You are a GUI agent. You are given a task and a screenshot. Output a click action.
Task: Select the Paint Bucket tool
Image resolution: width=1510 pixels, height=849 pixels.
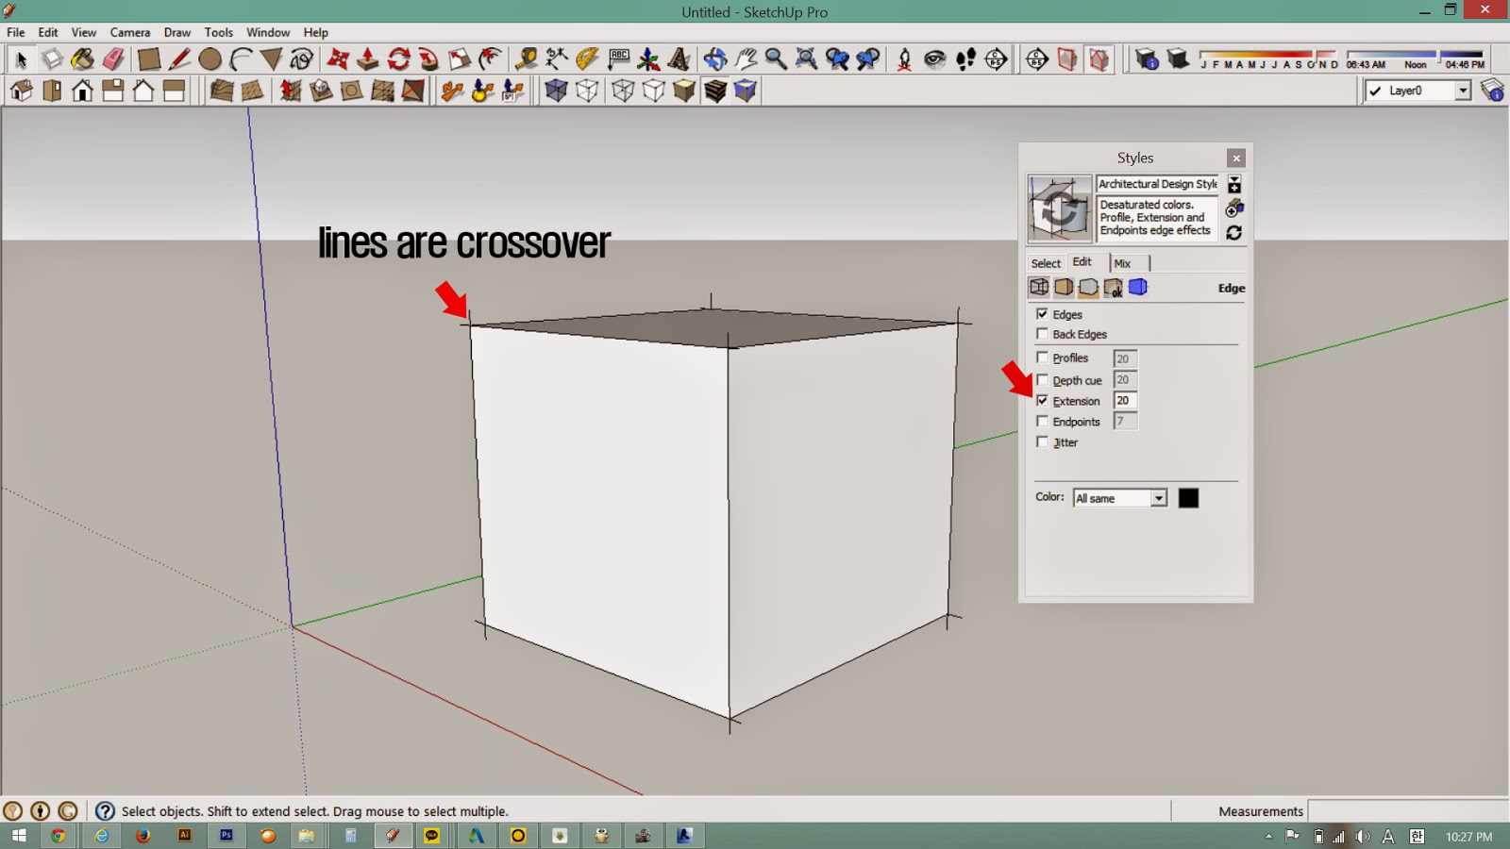pos(80,58)
